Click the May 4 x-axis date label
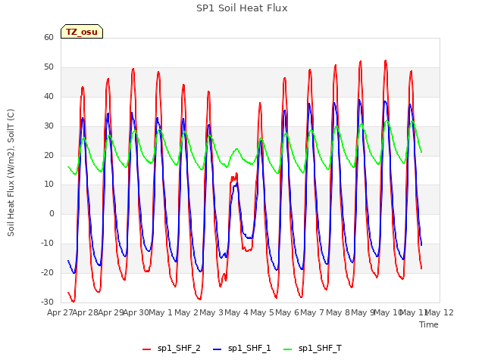485x363 pixels. point(236,312)
